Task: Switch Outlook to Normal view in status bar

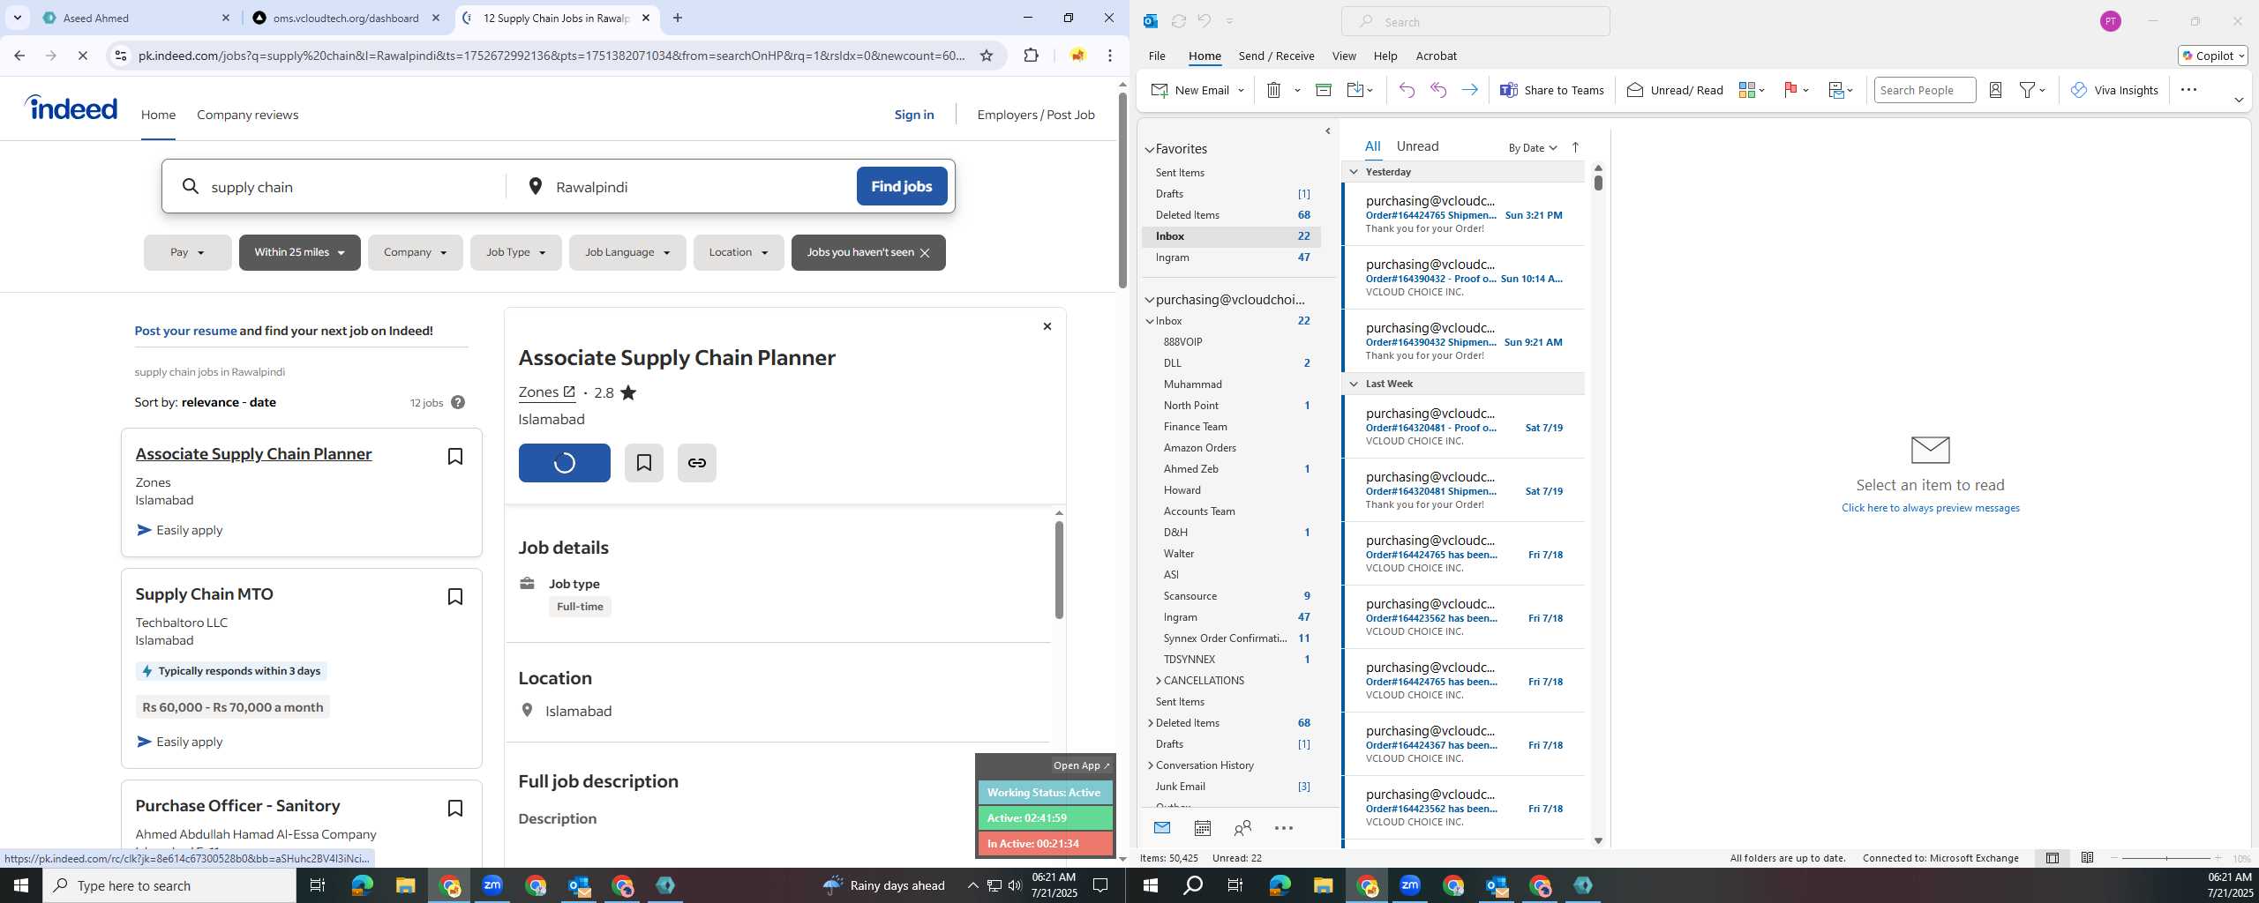Action: pos(2053,858)
